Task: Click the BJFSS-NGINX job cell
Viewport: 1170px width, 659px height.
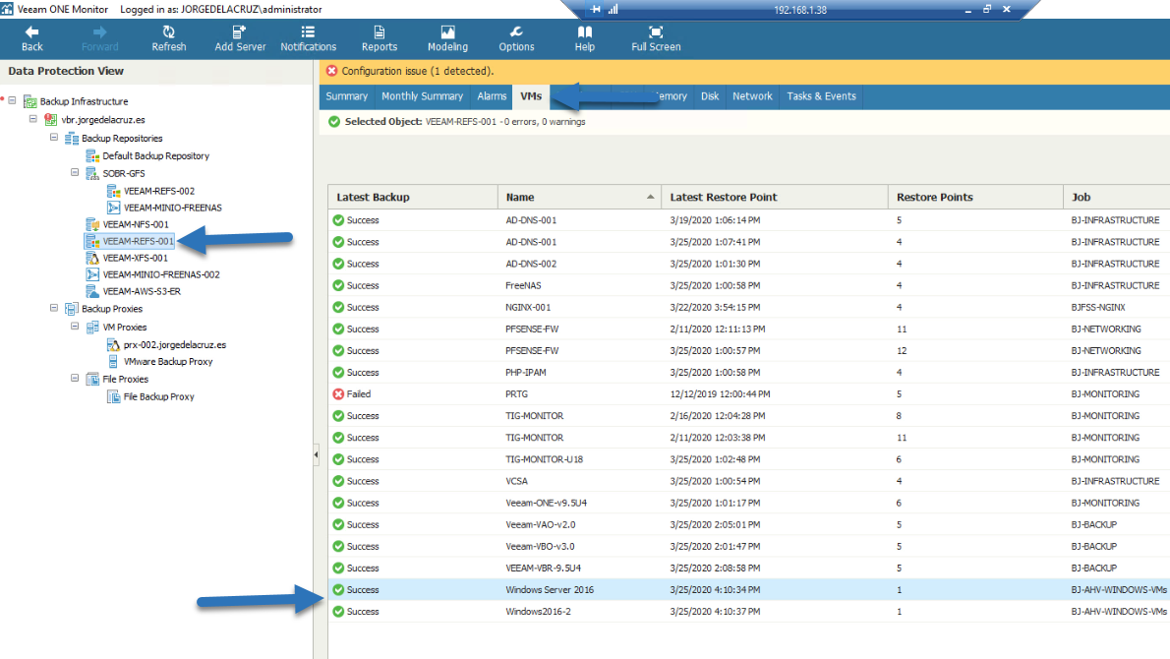Action: 1097,307
